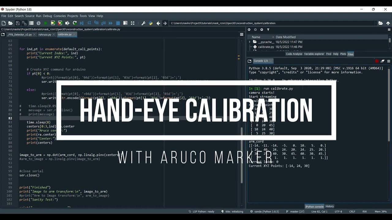Continue debug execution with fast-forward icon
This screenshot has height=220, width=392.
(111, 23)
